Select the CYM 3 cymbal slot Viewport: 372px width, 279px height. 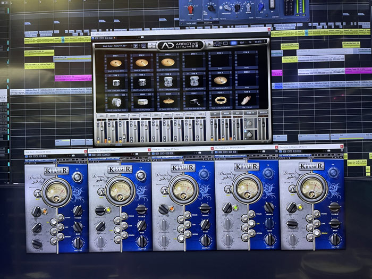click(168, 62)
